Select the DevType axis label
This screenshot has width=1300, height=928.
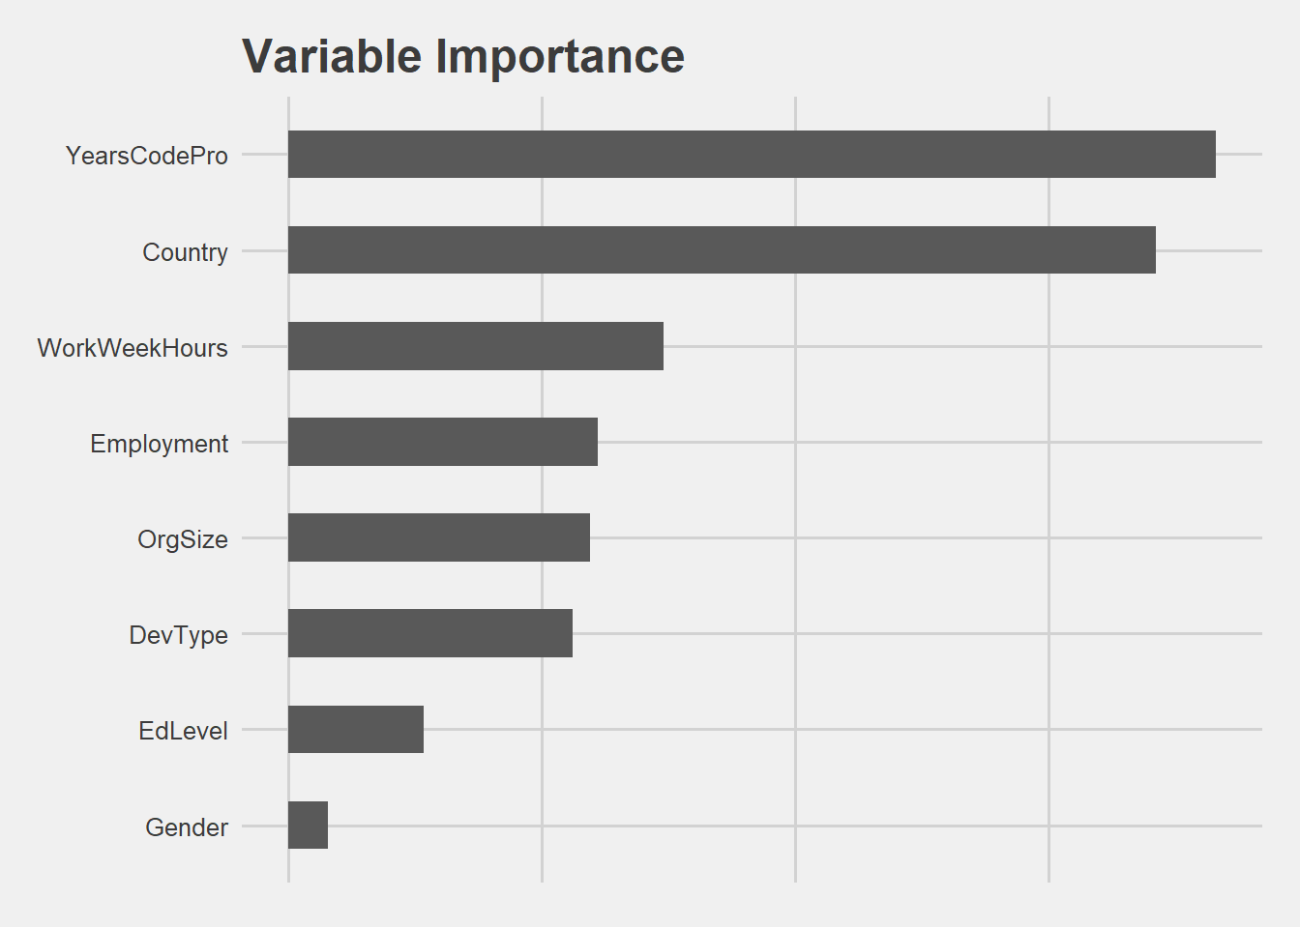click(179, 635)
